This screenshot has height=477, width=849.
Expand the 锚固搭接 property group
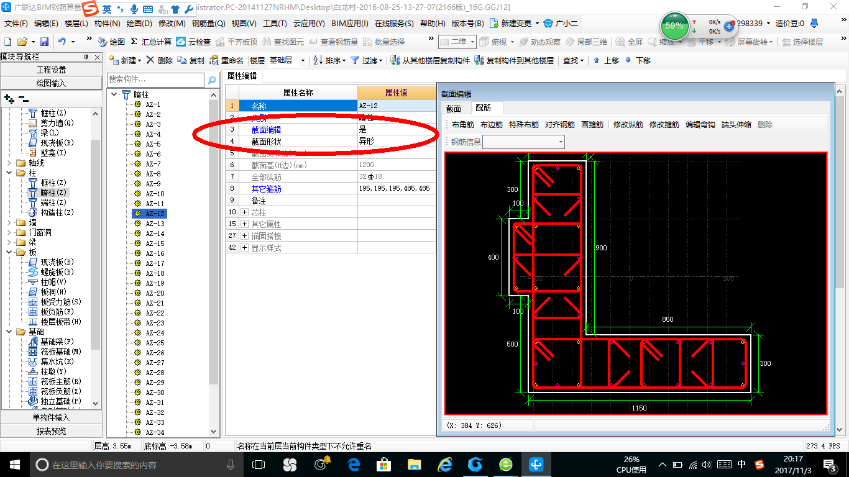(244, 236)
